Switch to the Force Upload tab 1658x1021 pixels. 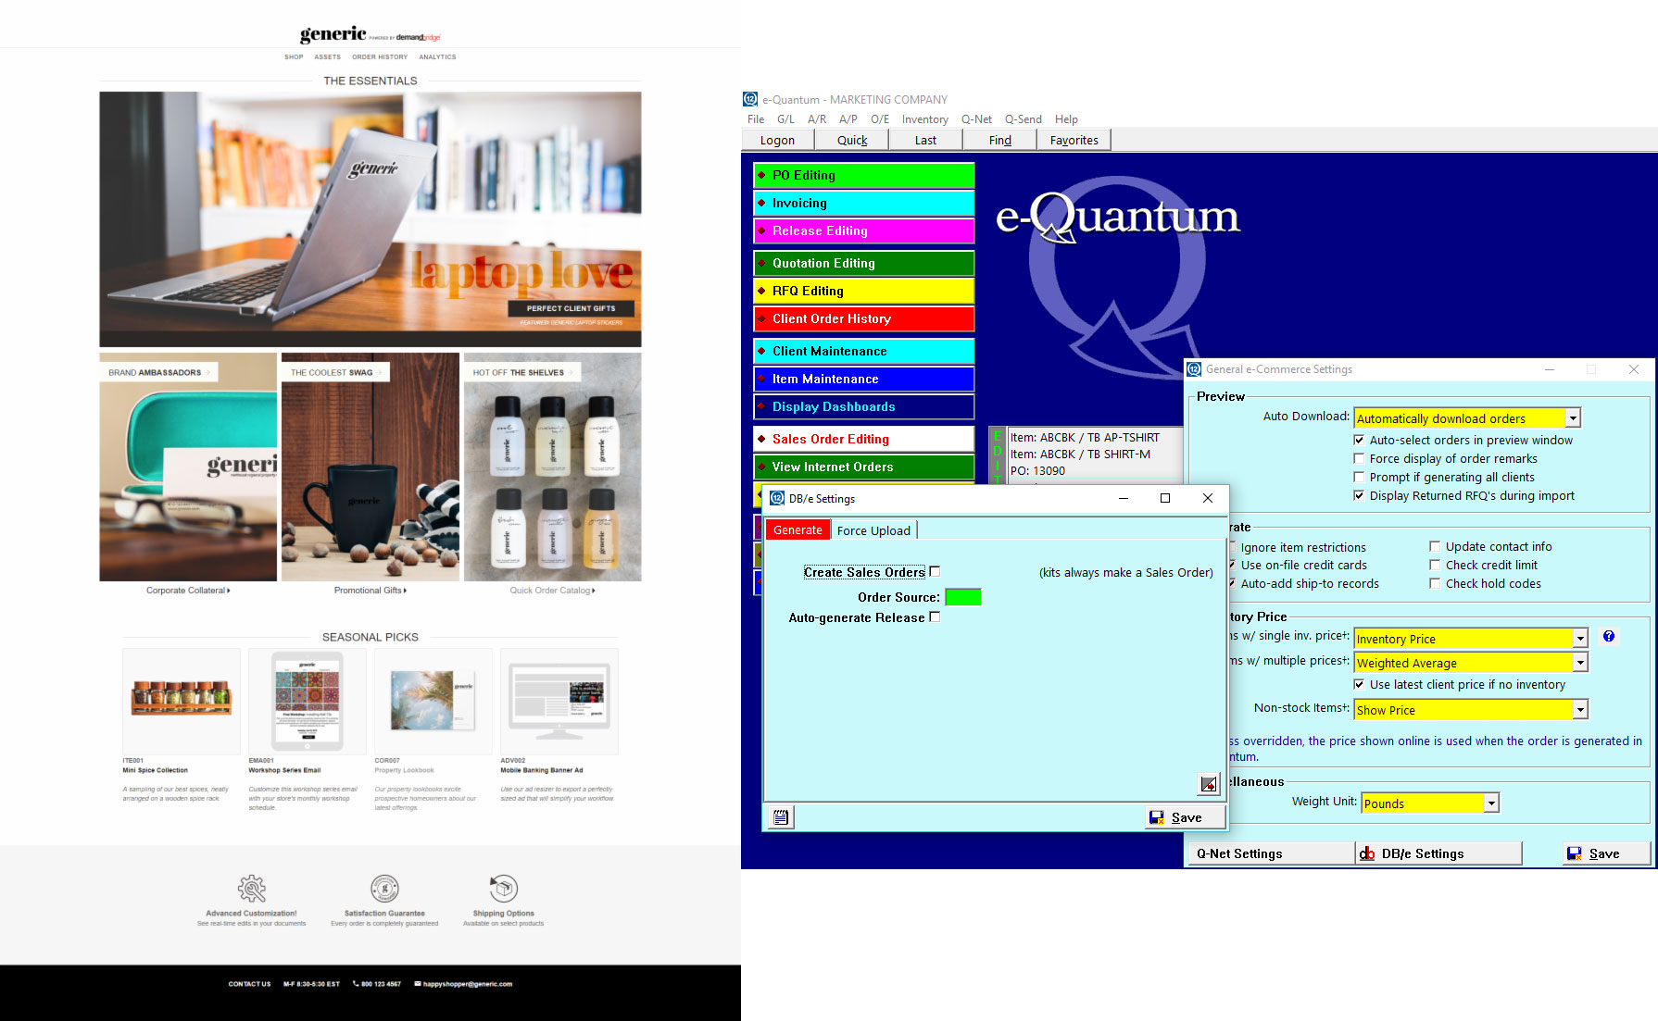[873, 530]
